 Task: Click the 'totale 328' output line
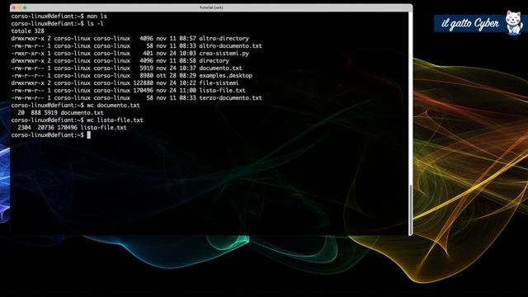coord(27,31)
